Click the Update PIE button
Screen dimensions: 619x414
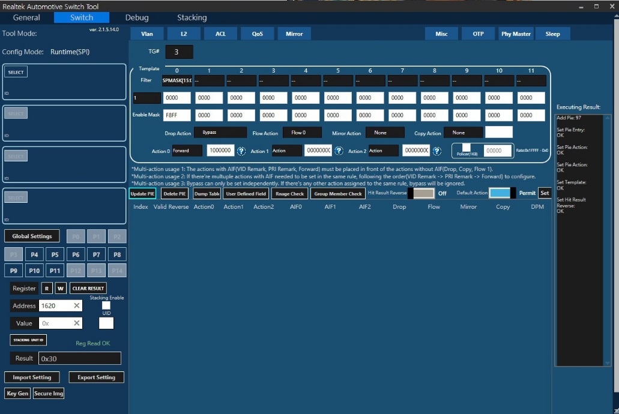click(142, 193)
